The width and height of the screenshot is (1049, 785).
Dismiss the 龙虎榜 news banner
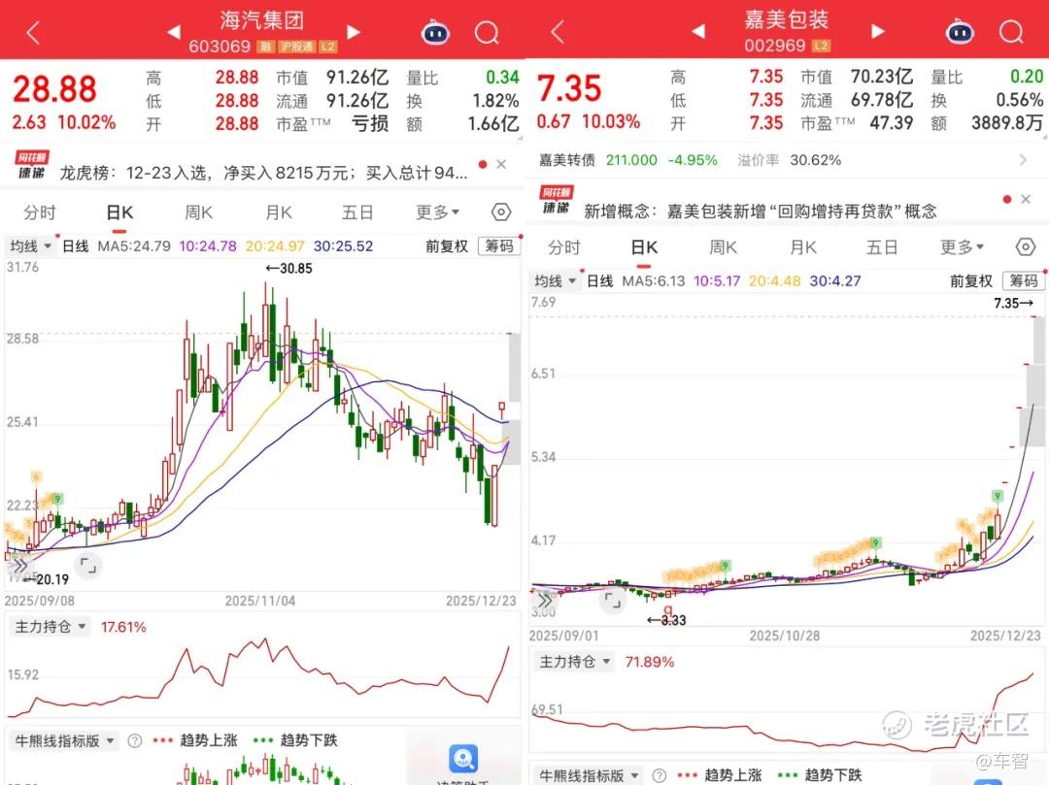coord(501,164)
